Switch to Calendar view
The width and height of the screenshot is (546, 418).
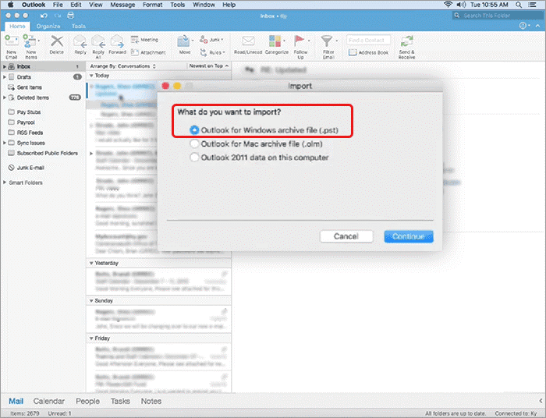tap(49, 402)
